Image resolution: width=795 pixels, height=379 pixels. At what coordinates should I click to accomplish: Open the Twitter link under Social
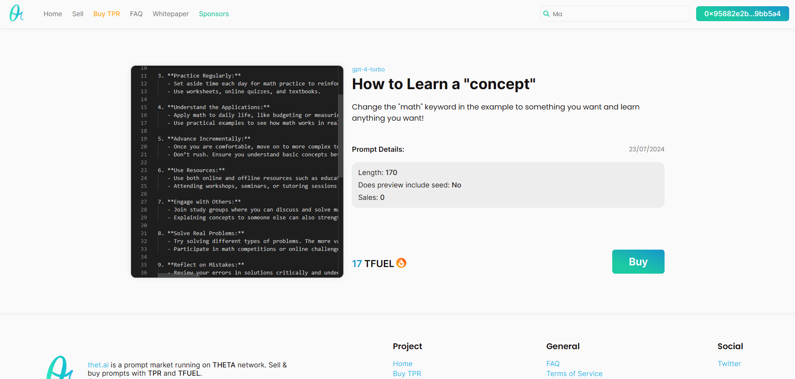coord(729,364)
